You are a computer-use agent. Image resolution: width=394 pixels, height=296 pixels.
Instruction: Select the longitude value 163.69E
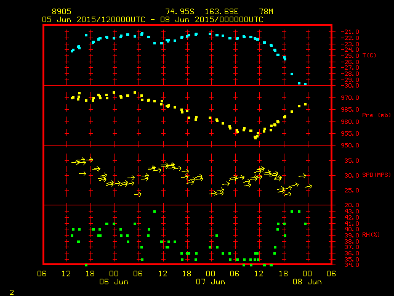coord(222,12)
